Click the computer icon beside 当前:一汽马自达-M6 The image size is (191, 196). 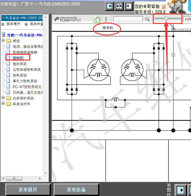[4, 35]
